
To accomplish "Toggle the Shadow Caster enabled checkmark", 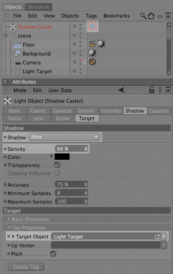I will (85, 27).
